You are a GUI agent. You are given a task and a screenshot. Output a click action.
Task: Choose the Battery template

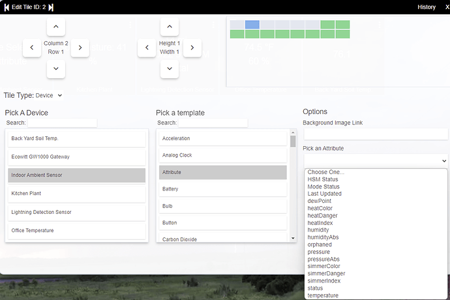point(222,189)
